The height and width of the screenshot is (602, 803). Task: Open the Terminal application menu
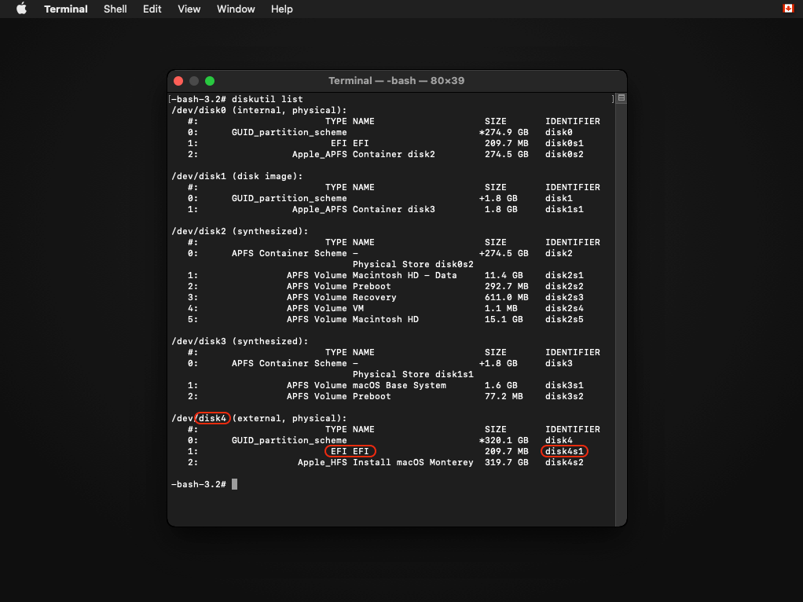[67, 9]
